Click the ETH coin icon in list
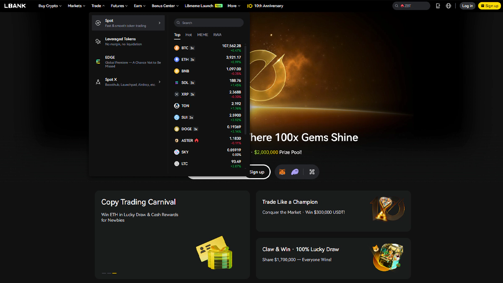503x283 pixels. tap(176, 60)
